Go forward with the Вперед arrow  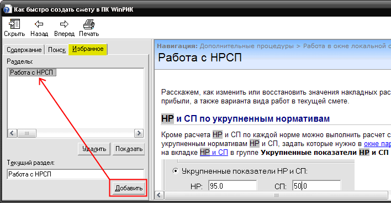tap(64, 24)
